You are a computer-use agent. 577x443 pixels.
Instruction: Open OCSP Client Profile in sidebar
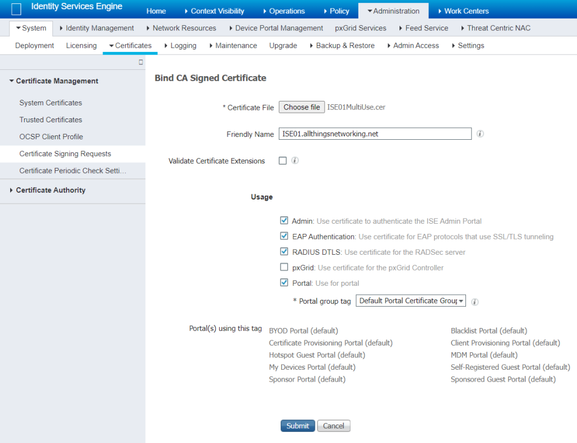[51, 136]
